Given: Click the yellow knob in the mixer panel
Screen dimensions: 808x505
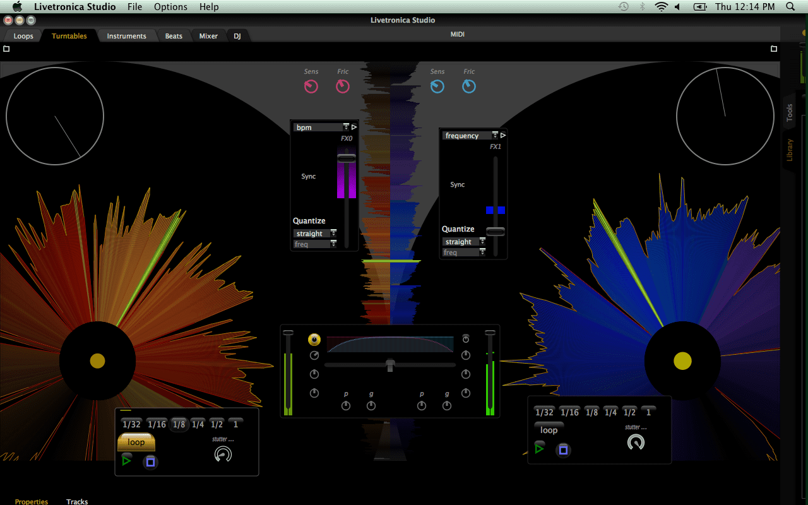Looking at the screenshot, I should tap(314, 340).
